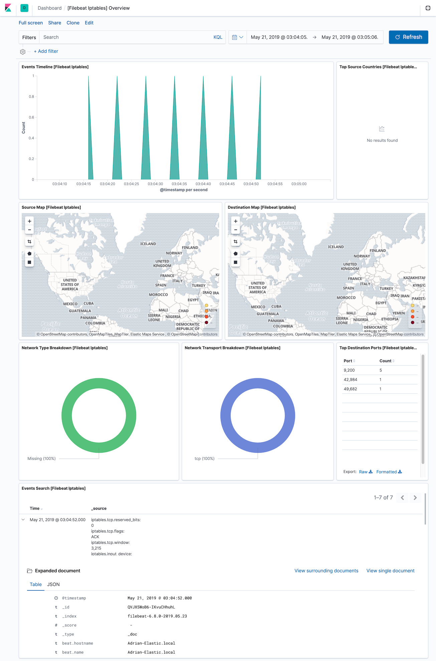Switch query language via KQL button

pos(218,37)
